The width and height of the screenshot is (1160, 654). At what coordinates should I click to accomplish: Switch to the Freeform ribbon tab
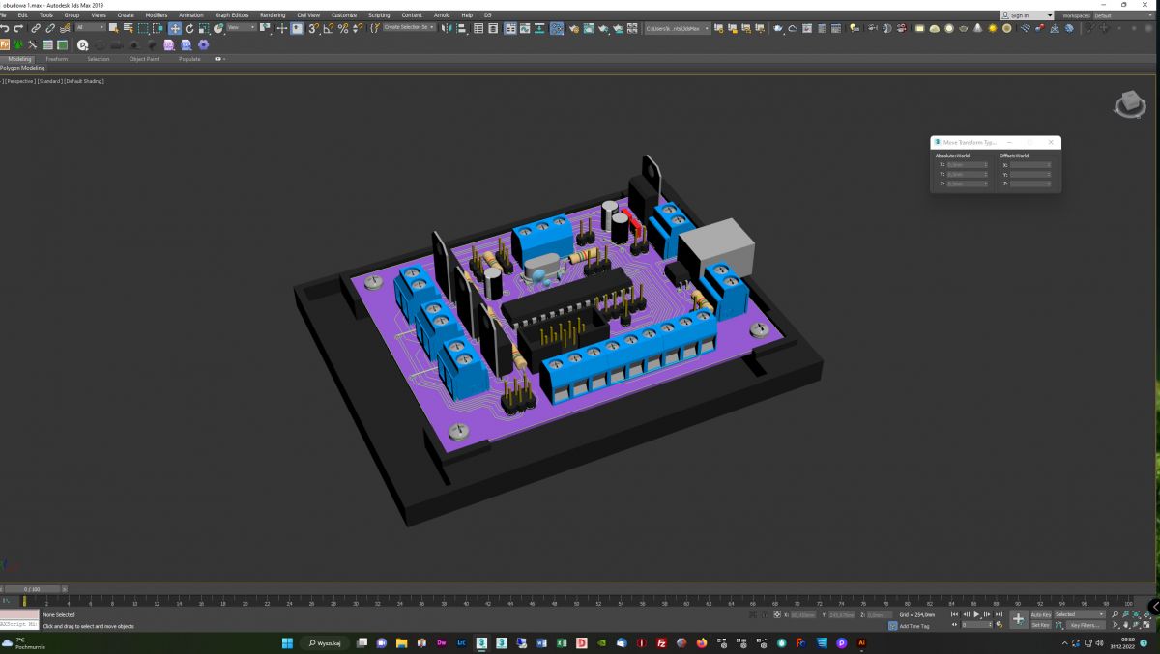(x=57, y=59)
